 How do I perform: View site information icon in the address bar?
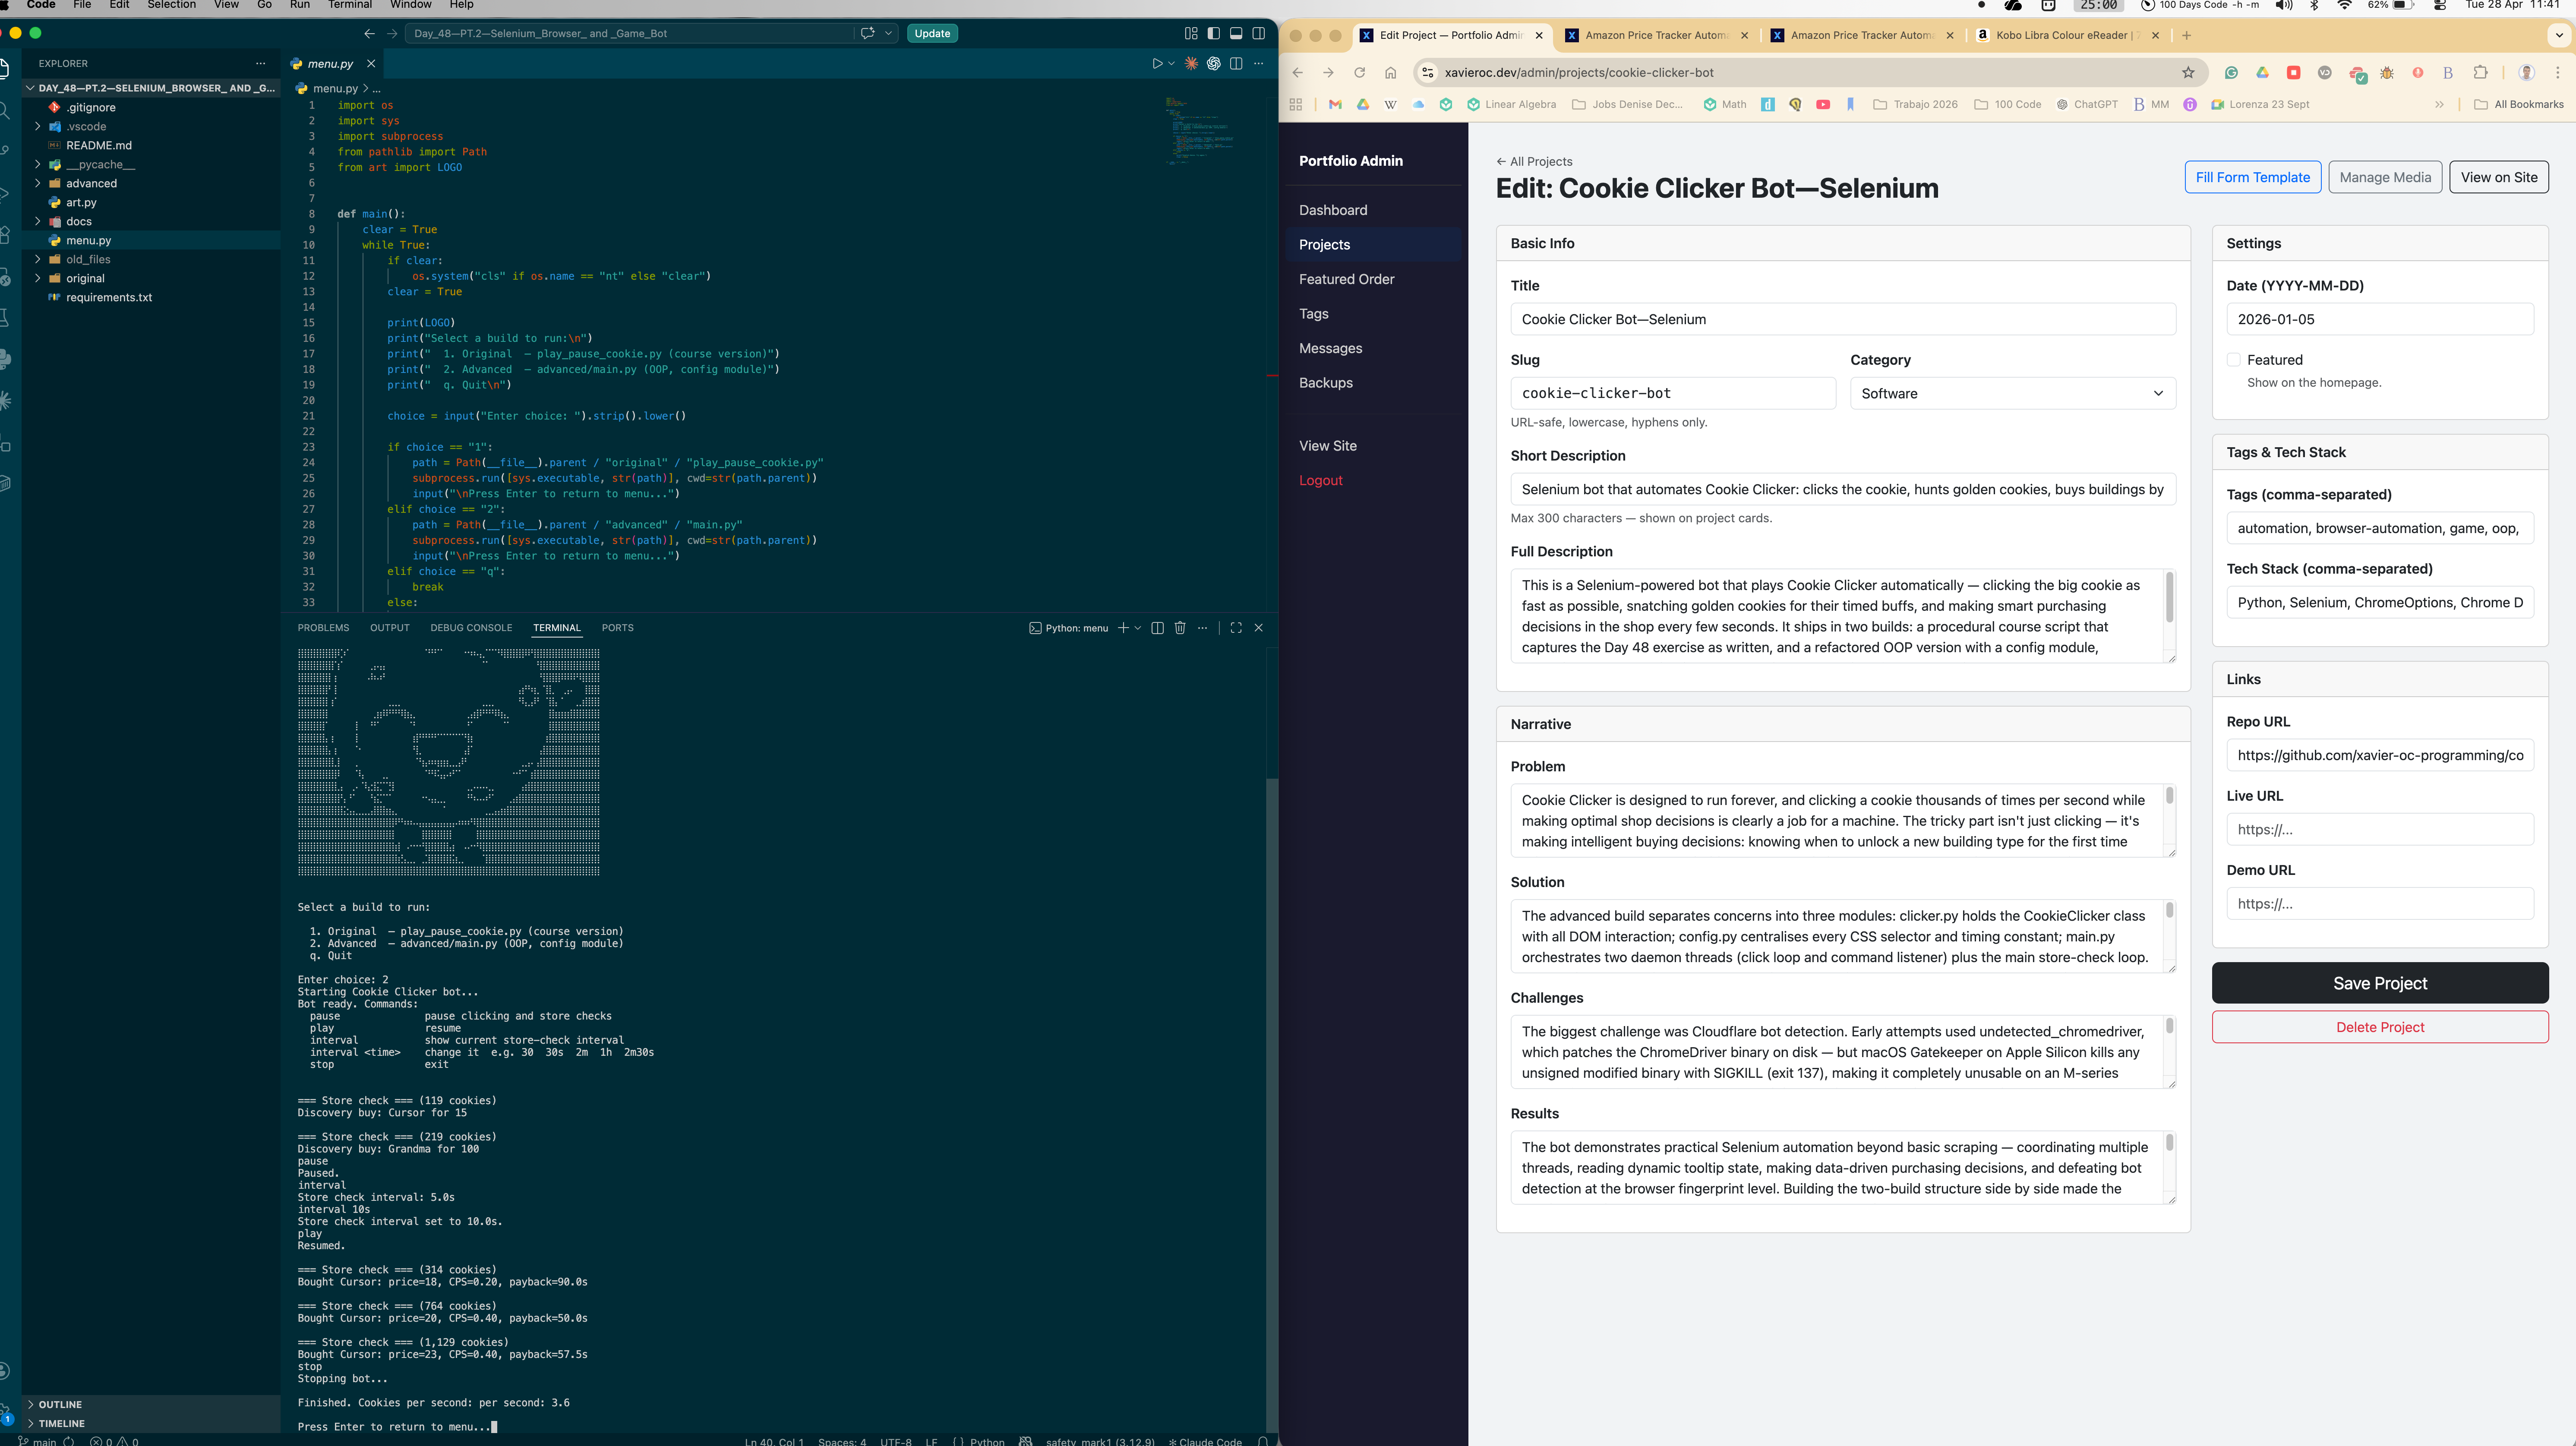(1428, 72)
